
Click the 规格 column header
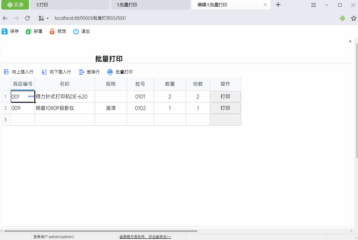[111, 84]
